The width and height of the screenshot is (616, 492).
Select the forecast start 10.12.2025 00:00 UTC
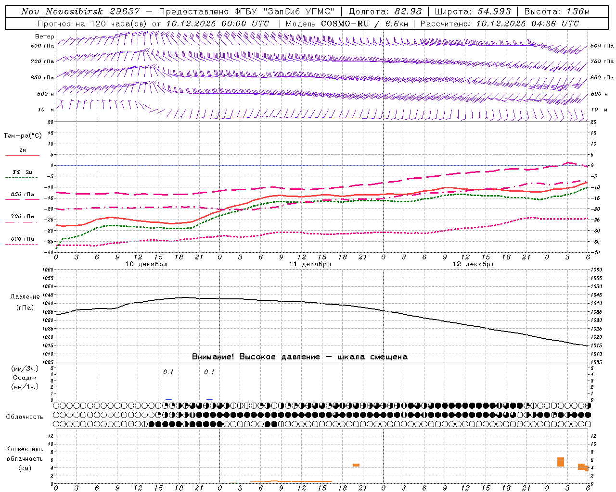click(218, 24)
